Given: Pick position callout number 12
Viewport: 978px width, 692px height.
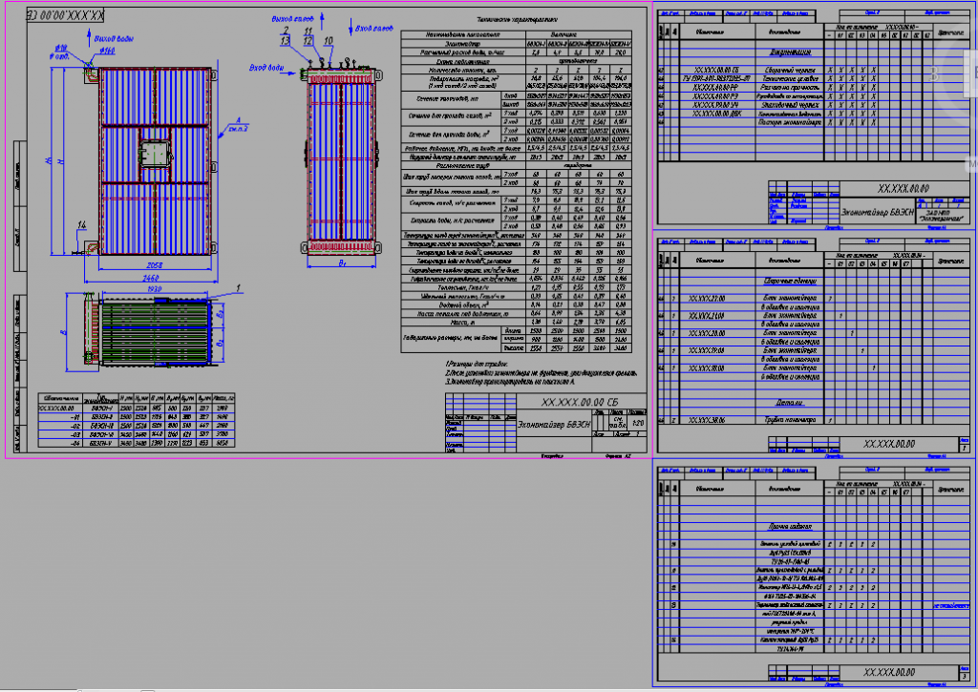Looking at the screenshot, I should tap(308, 41).
